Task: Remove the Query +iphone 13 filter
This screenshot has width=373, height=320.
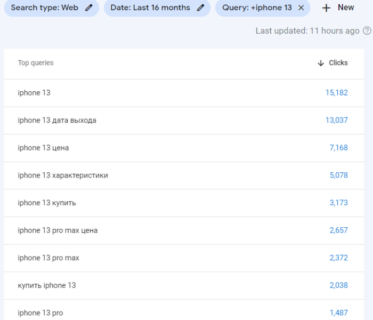Action: pyautogui.click(x=301, y=8)
